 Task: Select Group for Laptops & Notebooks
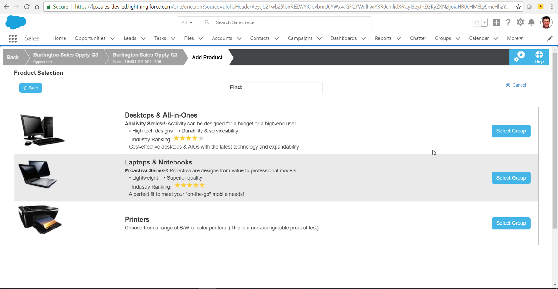coord(511,178)
